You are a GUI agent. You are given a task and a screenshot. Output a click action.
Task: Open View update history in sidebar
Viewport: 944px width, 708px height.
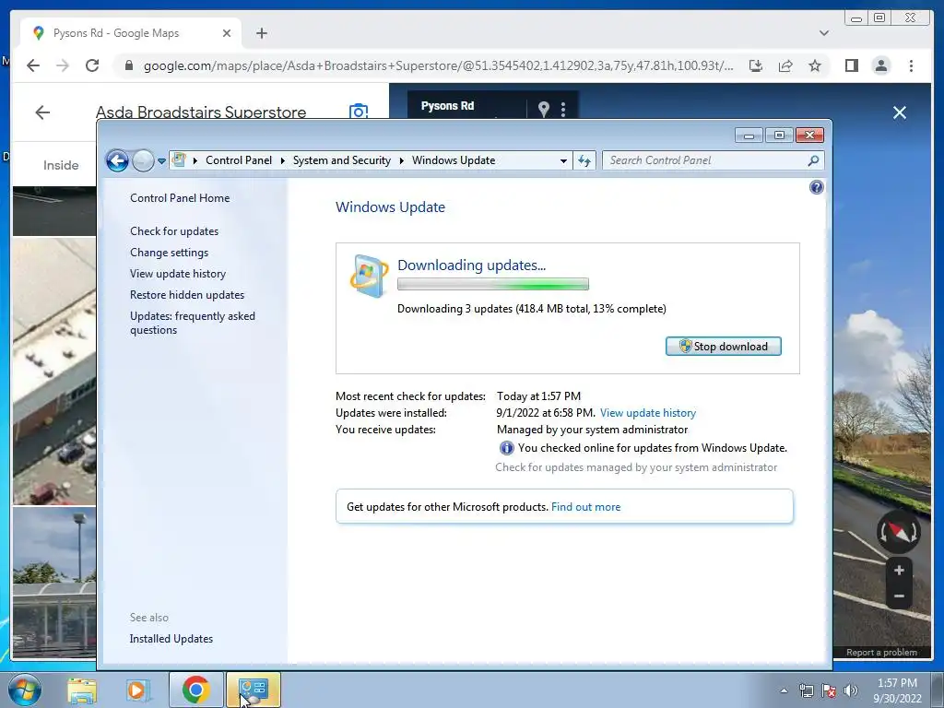178,273
